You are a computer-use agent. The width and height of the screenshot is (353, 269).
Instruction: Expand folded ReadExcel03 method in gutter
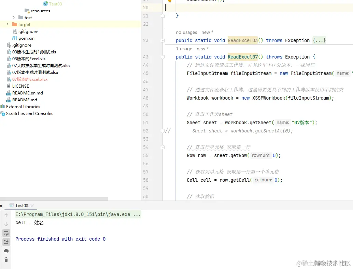pos(163,41)
